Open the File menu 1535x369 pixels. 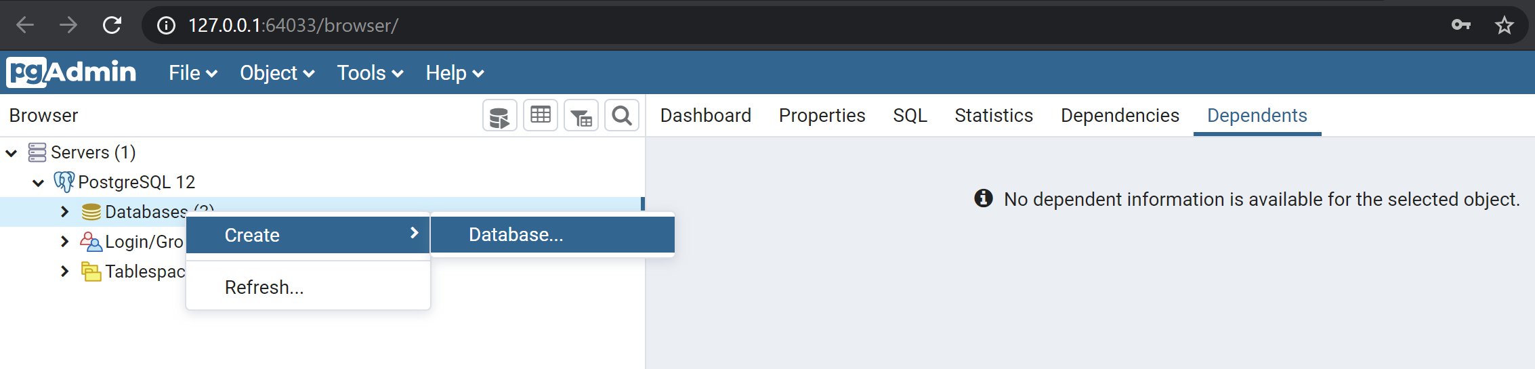[192, 73]
